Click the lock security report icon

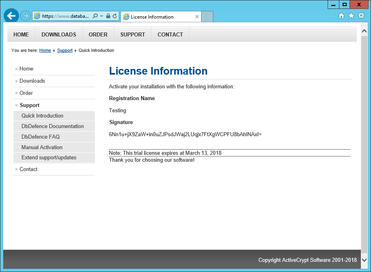click(108, 16)
